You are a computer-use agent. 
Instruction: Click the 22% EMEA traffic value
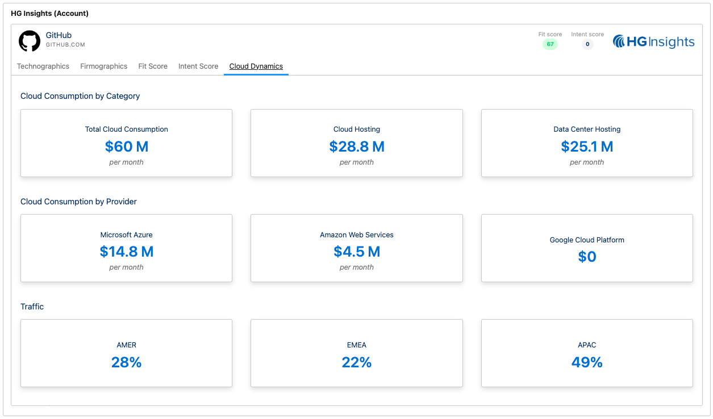(x=357, y=362)
